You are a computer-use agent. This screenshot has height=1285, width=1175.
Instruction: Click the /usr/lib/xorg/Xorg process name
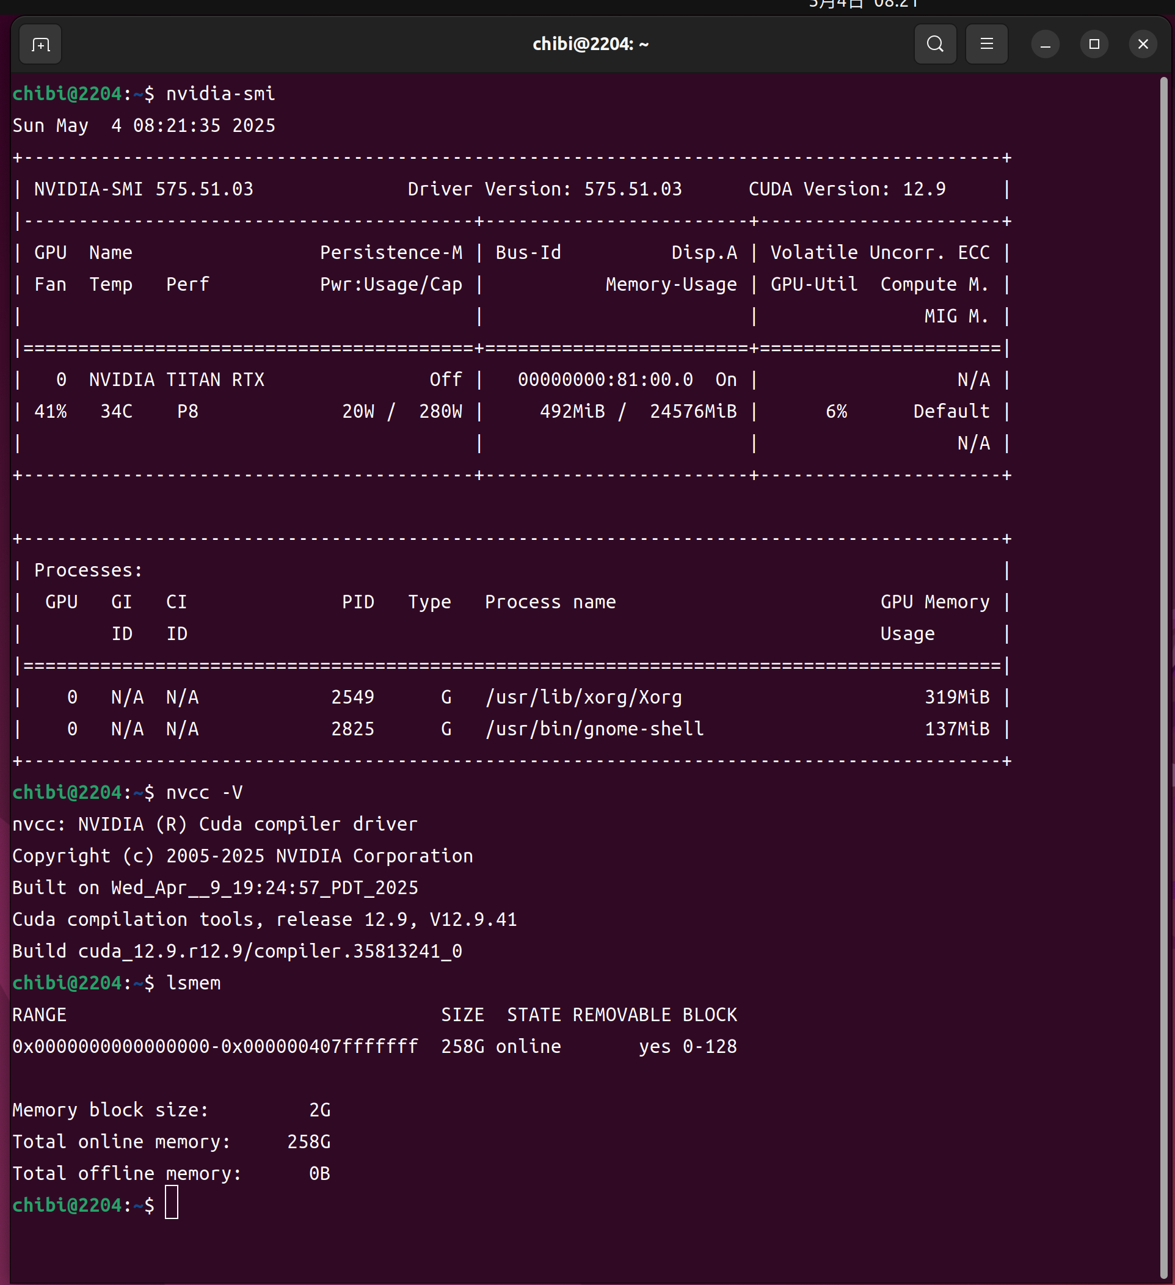[x=583, y=697]
